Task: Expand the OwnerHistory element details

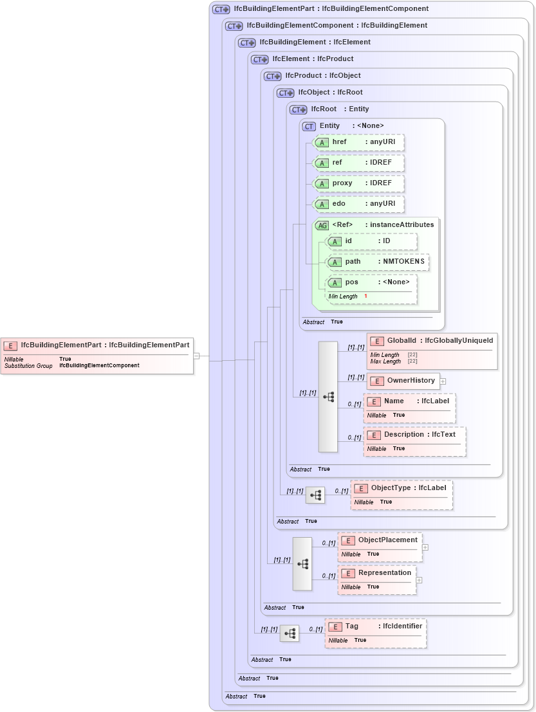Action: tap(443, 381)
